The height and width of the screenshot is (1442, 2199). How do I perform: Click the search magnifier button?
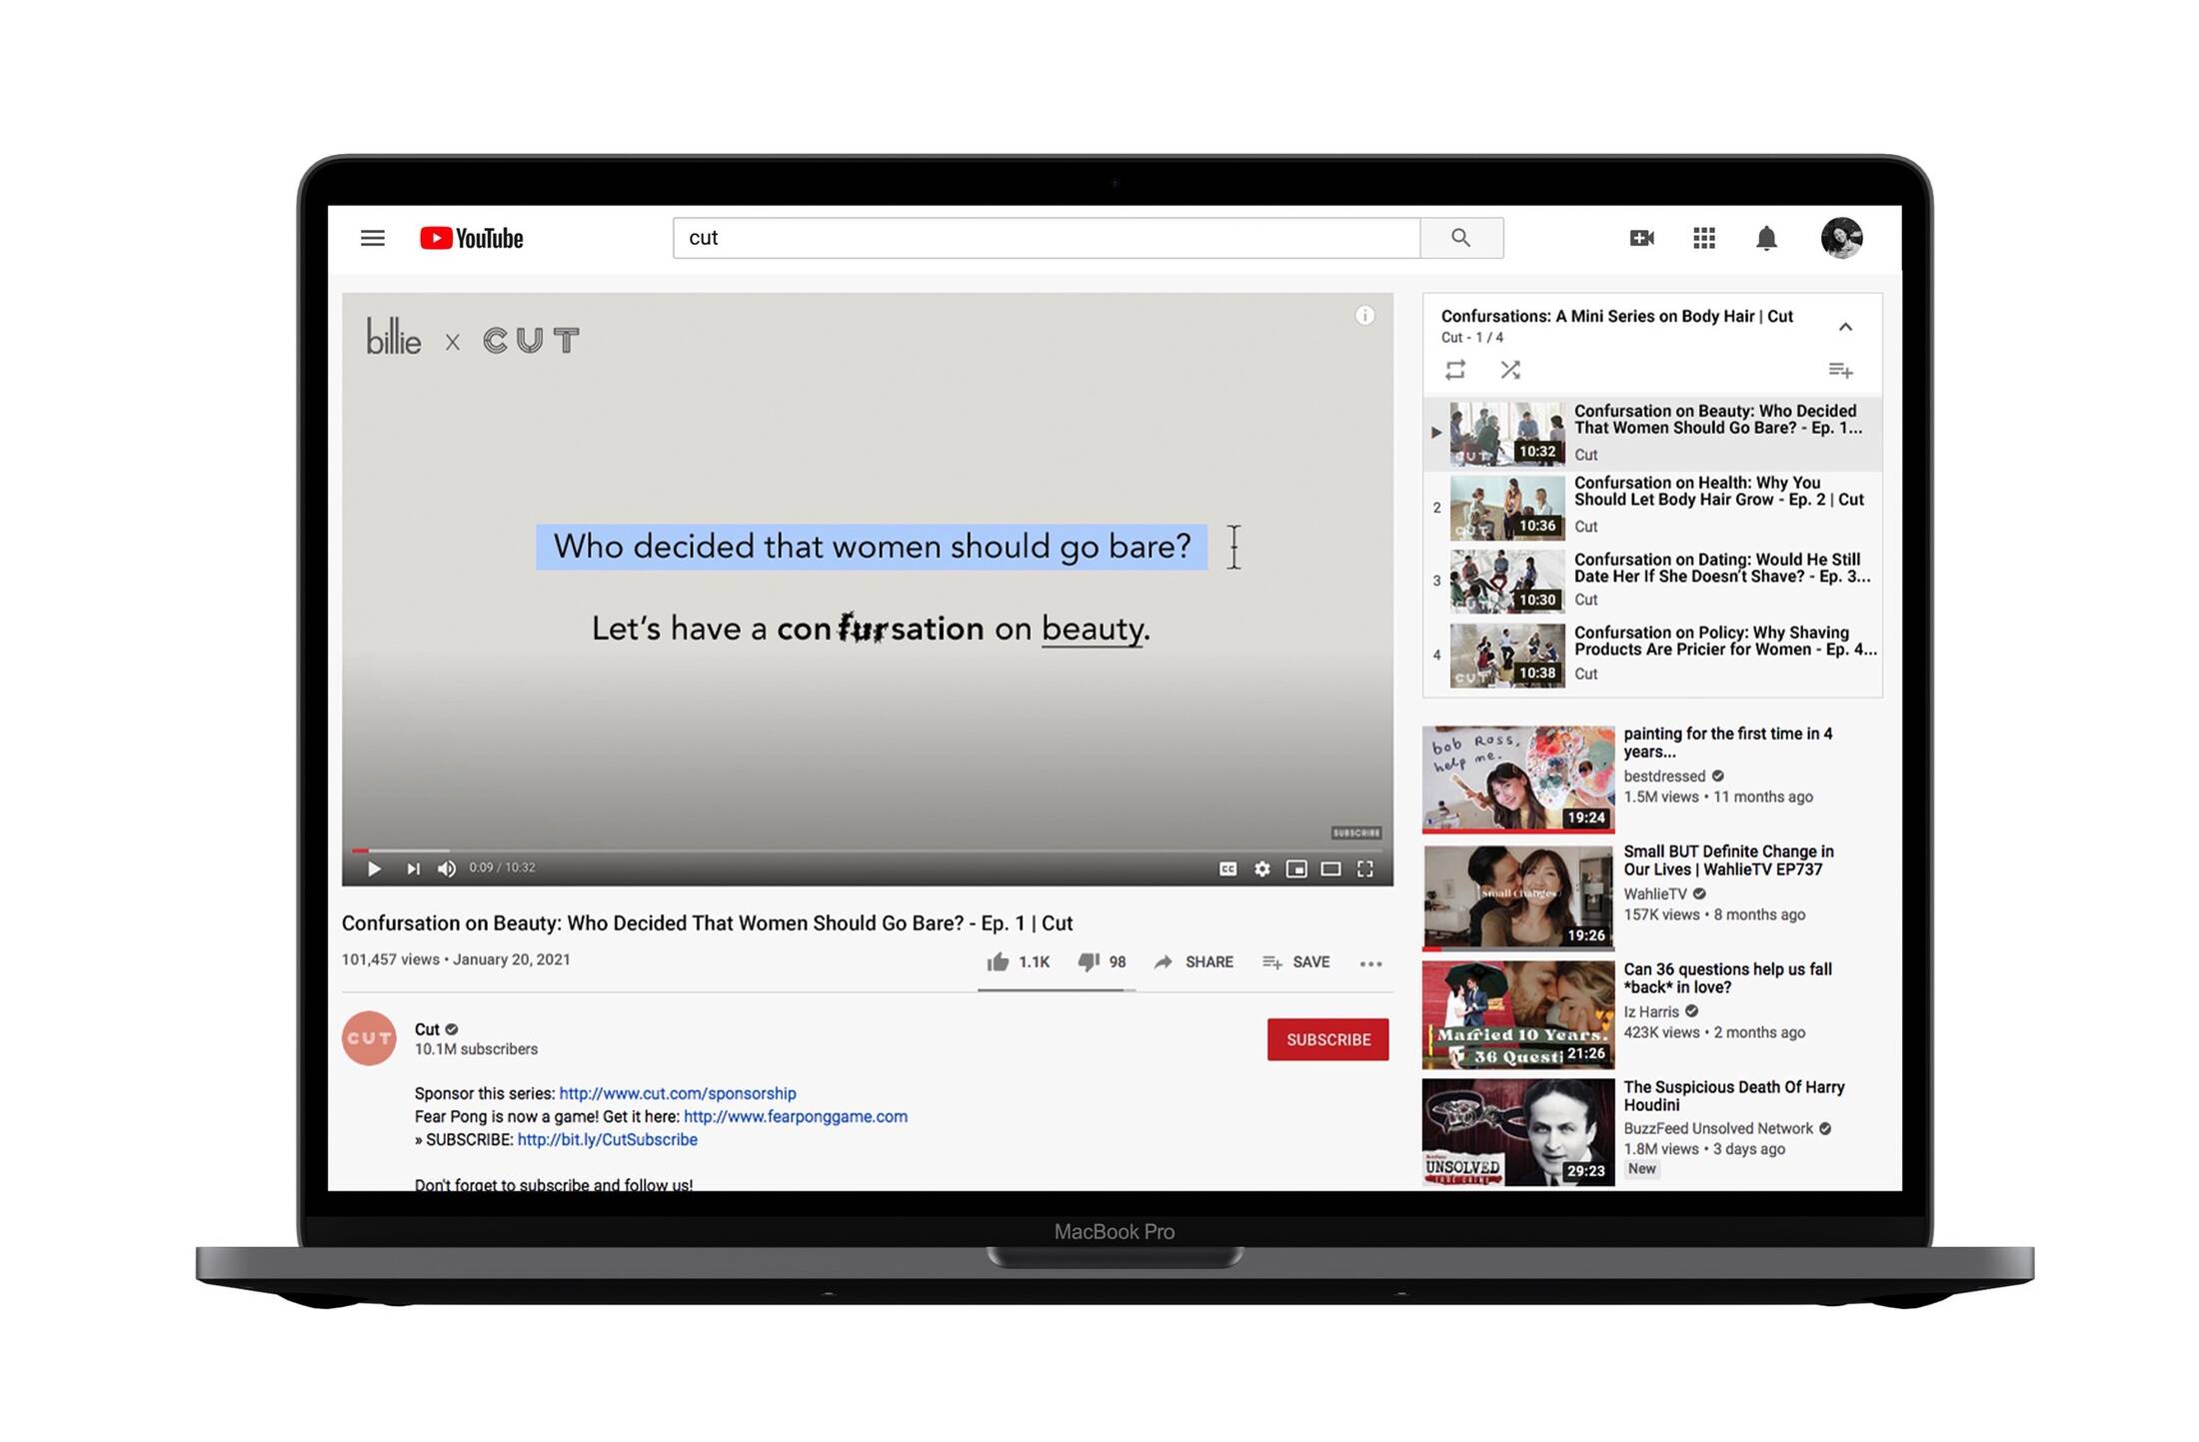pyautogui.click(x=1460, y=238)
